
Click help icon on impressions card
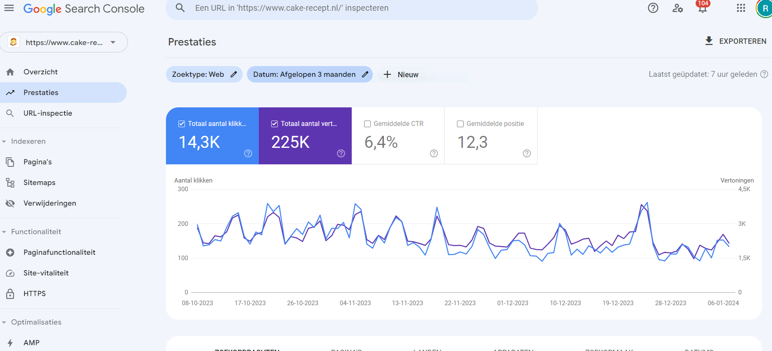tap(341, 153)
